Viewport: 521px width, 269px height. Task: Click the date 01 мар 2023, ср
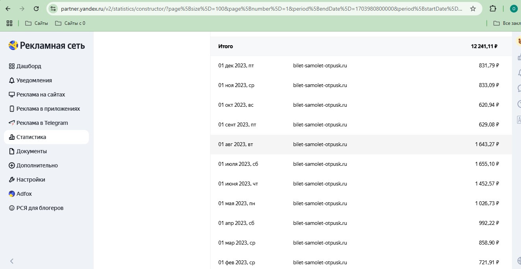237,243
